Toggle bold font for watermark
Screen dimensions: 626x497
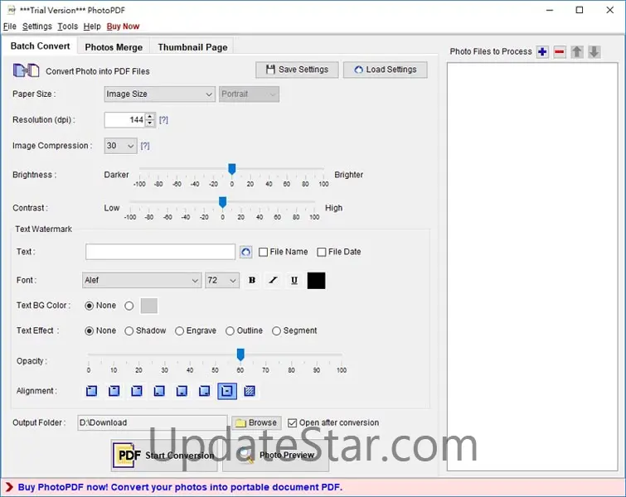252,280
